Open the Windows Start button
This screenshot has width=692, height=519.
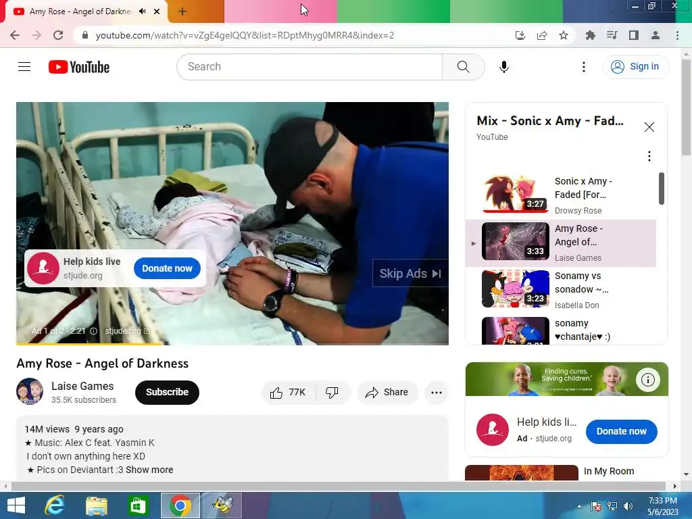(x=16, y=505)
